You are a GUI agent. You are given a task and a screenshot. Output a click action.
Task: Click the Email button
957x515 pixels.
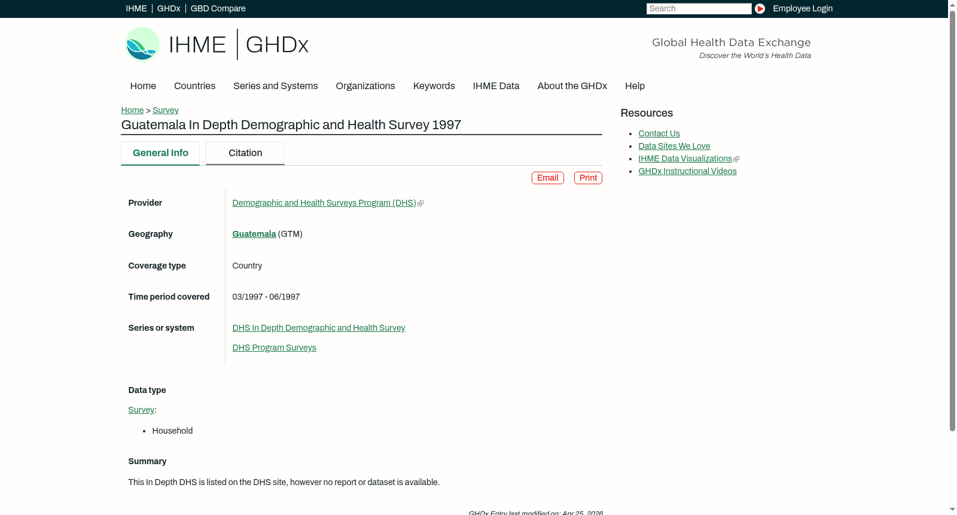pyautogui.click(x=548, y=178)
